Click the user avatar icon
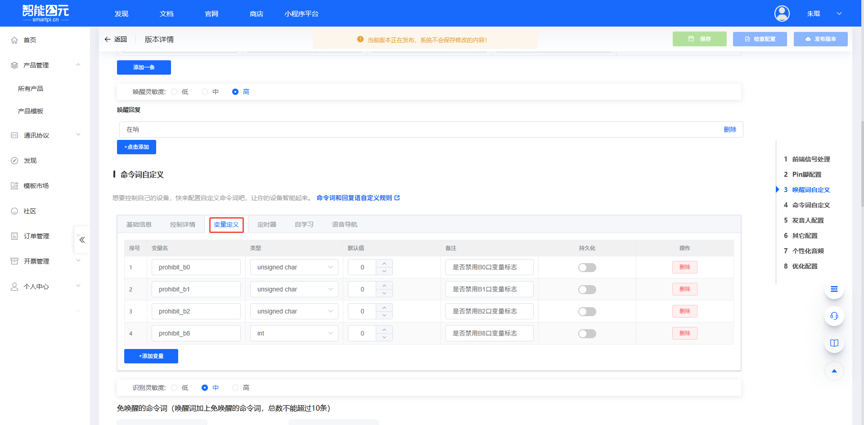Image resolution: width=864 pixels, height=425 pixels. [782, 13]
